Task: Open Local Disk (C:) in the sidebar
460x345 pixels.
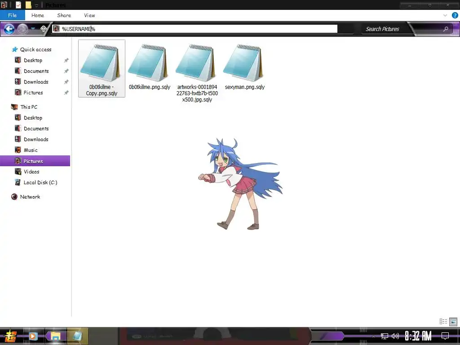Action: coord(36,182)
